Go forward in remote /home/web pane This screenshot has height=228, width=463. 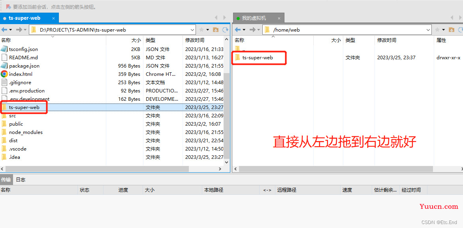click(252, 30)
